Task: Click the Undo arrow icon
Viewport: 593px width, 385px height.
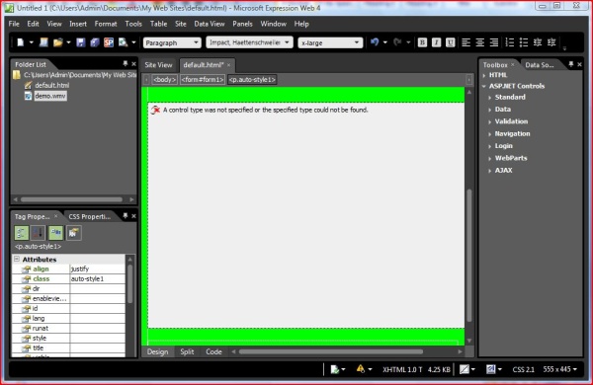Action: click(375, 42)
